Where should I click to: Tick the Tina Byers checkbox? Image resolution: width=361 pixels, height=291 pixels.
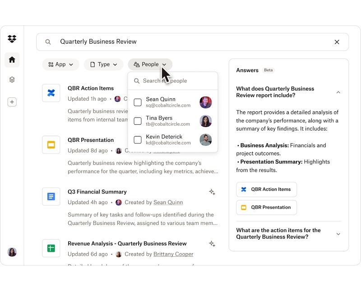click(x=138, y=121)
